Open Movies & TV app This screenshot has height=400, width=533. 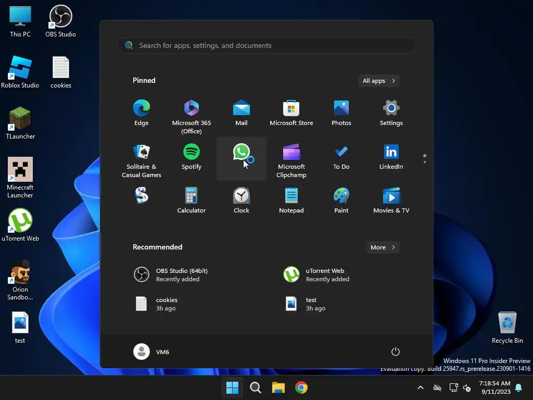391,201
